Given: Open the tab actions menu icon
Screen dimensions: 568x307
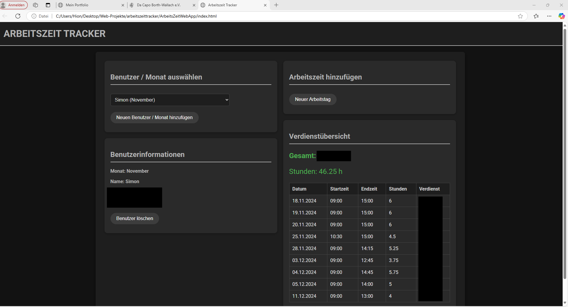Looking at the screenshot, I should coord(48,5).
